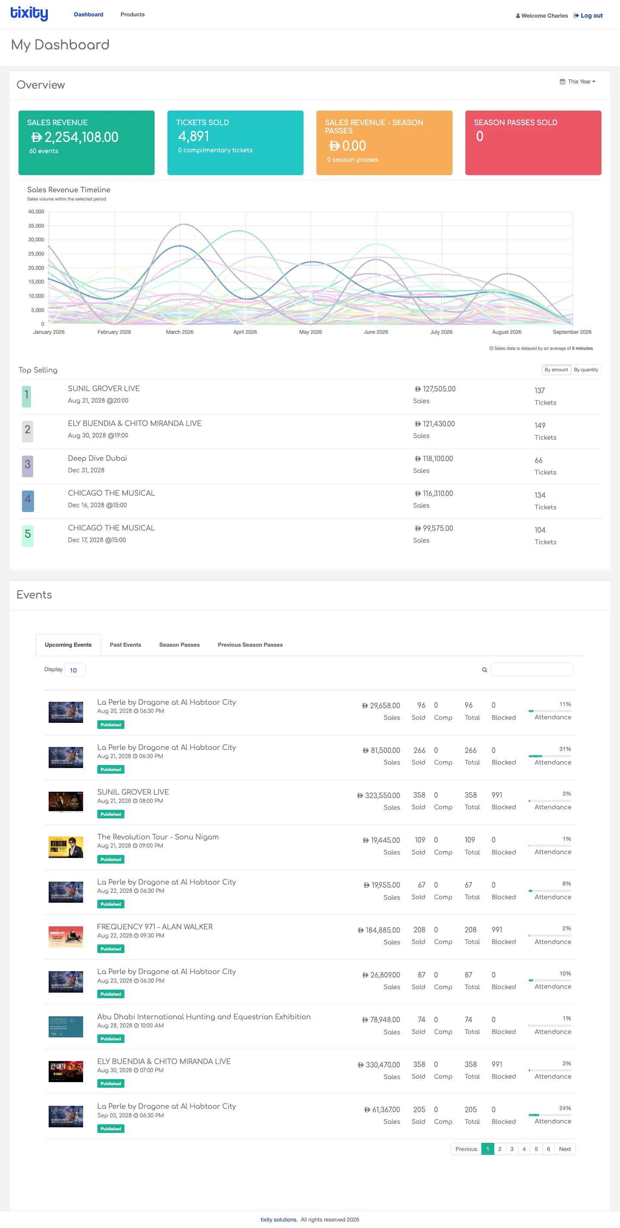
Task: Go to the Next events page
Action: (x=565, y=1149)
